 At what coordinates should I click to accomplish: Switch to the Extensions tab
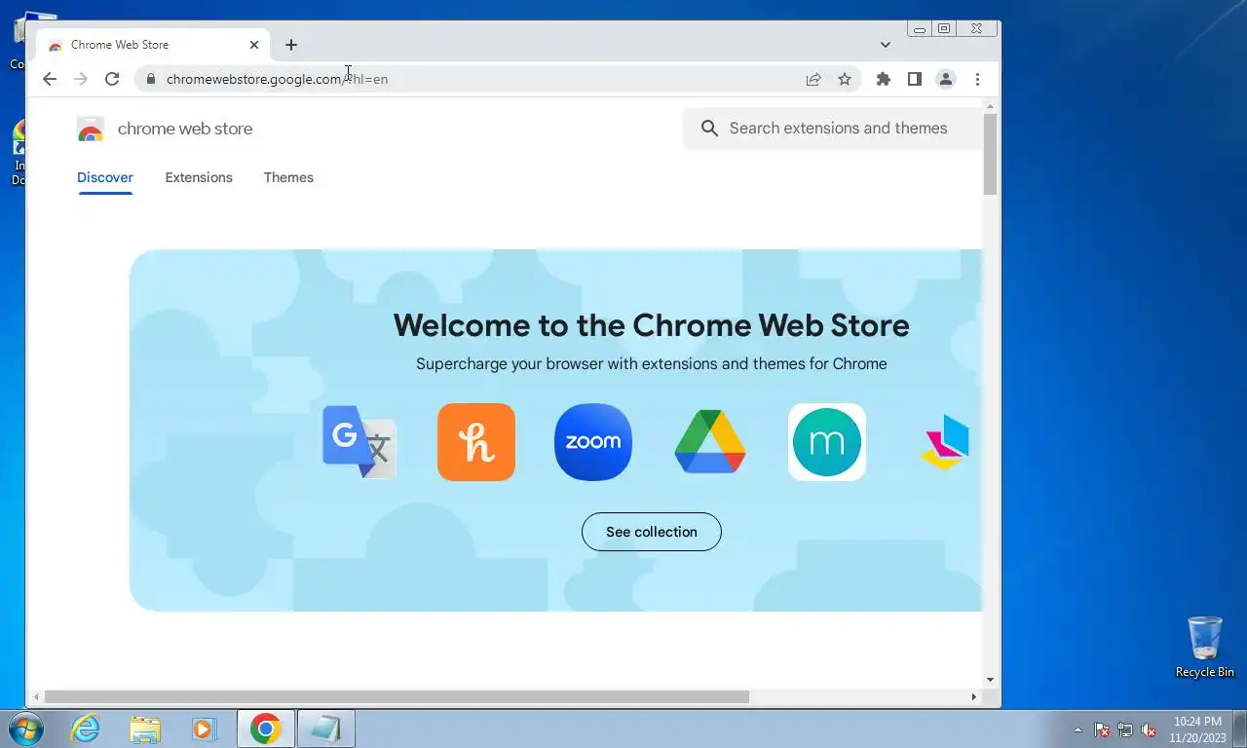[199, 177]
